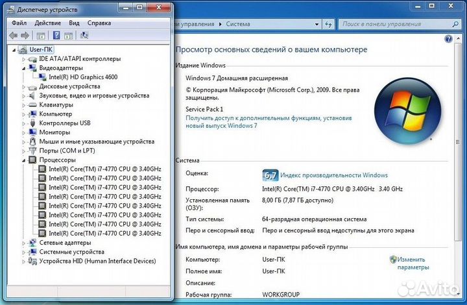
Task: Click the System window vertical scrollbar thumb
Action: click(458, 142)
